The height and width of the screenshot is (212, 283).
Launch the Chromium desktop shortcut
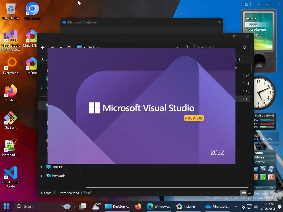[x=32, y=11]
